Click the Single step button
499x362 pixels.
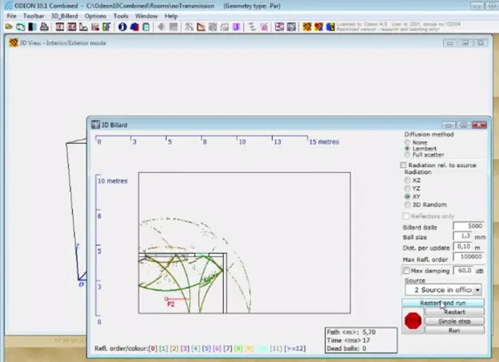(454, 321)
